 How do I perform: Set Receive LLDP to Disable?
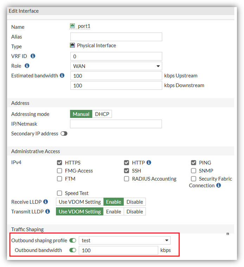point(135,202)
